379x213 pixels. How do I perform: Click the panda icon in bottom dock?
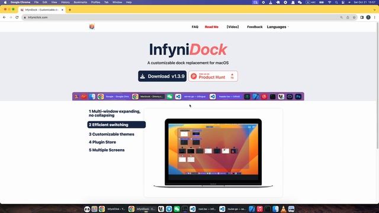(x=87, y=209)
